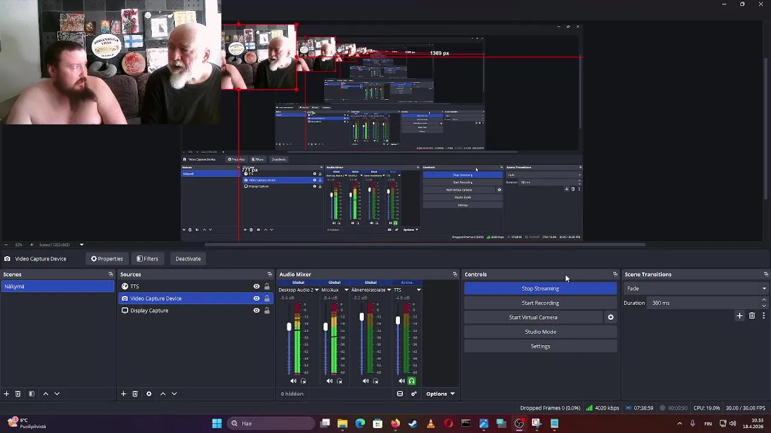The height and width of the screenshot is (433, 771).
Task: Adjust the TTS volume slider
Action: [398, 321]
